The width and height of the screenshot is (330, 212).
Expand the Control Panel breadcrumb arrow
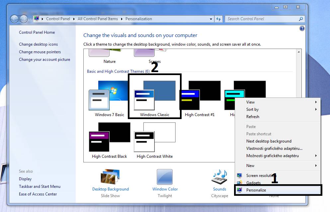[74, 19]
